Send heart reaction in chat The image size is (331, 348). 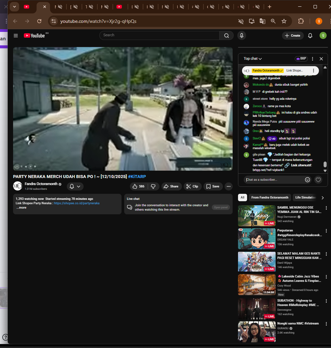318,180
